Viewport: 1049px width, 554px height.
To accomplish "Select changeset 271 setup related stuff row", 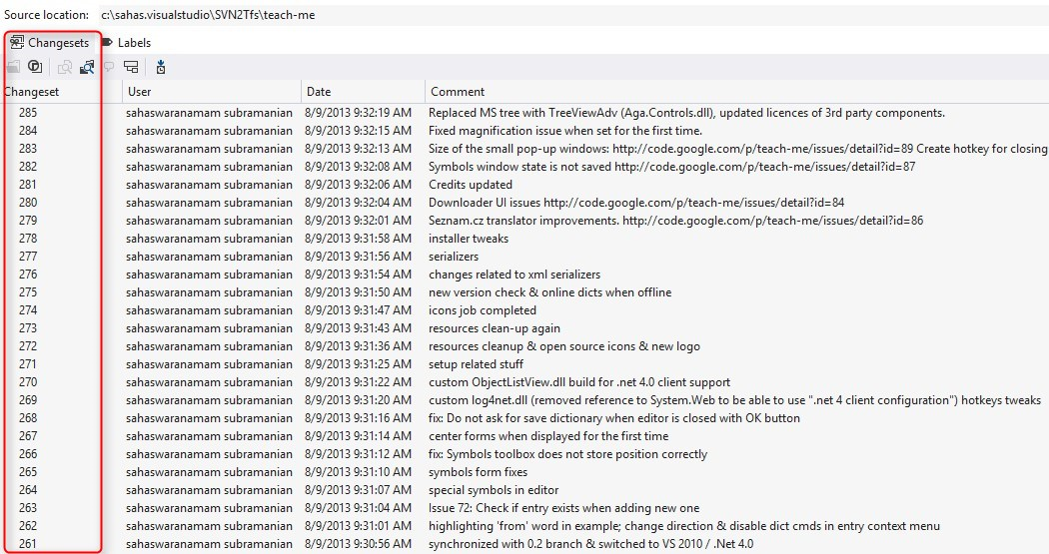I will [x=524, y=364].
